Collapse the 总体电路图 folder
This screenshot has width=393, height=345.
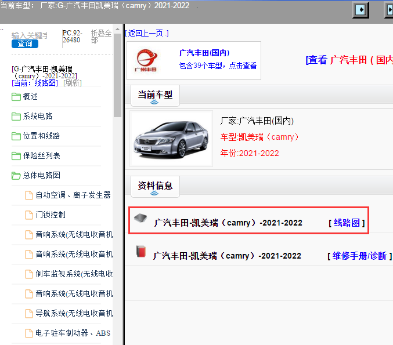pos(16,175)
